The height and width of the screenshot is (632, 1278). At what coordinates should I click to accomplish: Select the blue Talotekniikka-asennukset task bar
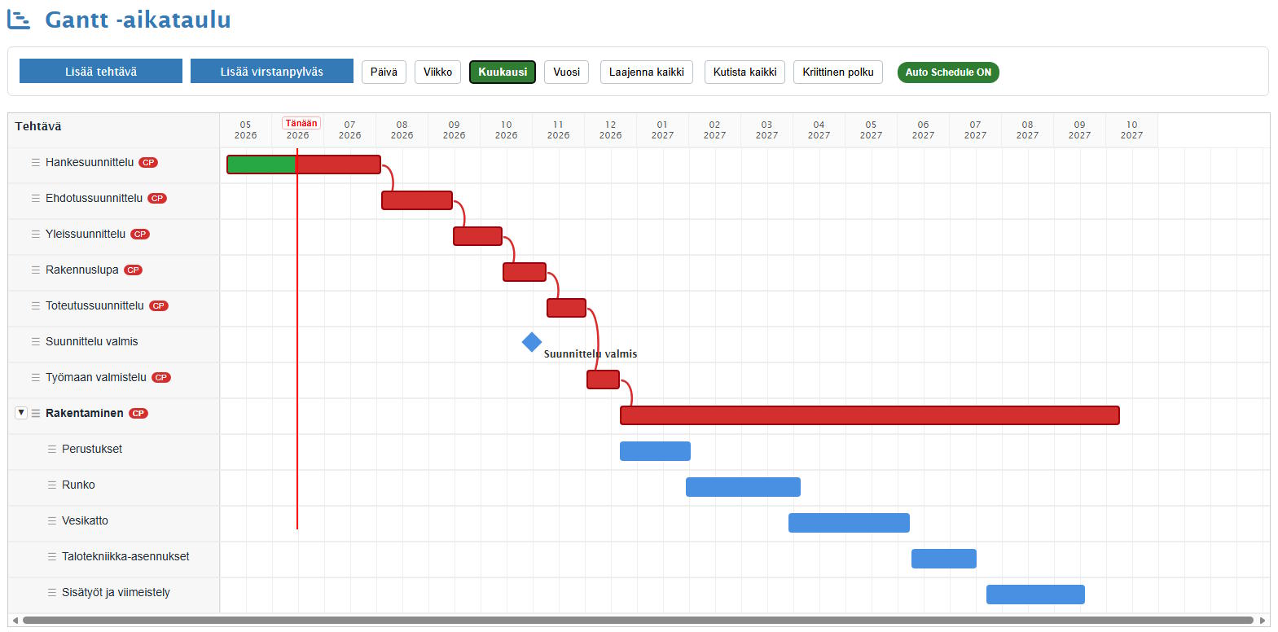tap(944, 559)
